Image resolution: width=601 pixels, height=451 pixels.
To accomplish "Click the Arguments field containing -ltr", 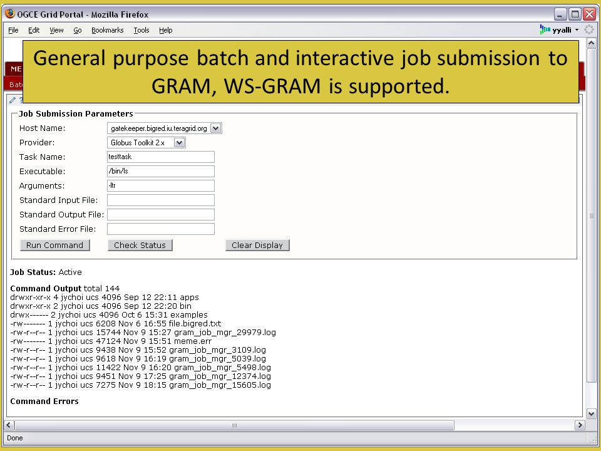I will point(161,185).
